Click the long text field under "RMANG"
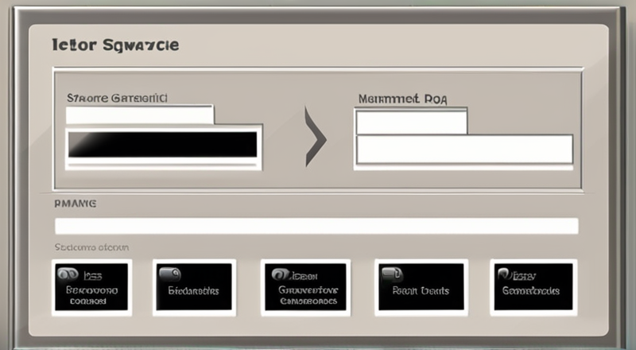The width and height of the screenshot is (636, 350). tap(316, 226)
